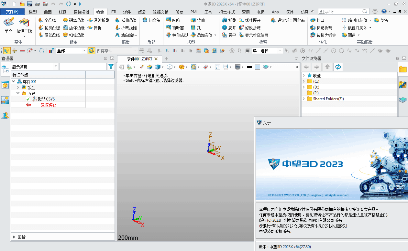408x251 pixels.
Task: Click the light blue color swatch
Action: coord(258,67)
